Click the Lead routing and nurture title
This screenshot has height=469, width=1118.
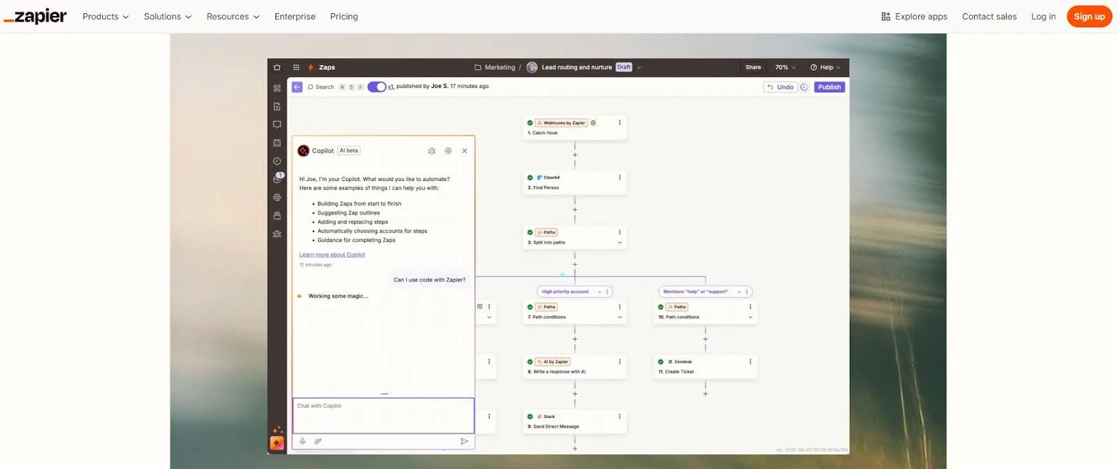(x=576, y=68)
